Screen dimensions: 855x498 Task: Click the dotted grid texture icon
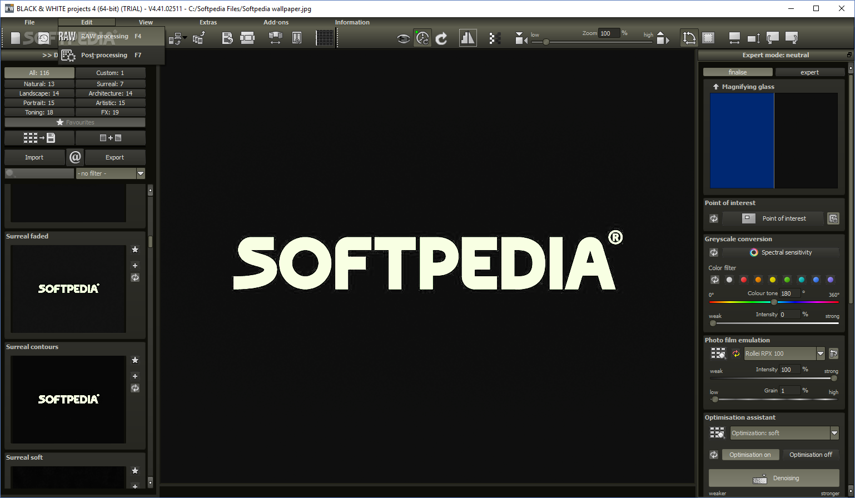click(325, 38)
